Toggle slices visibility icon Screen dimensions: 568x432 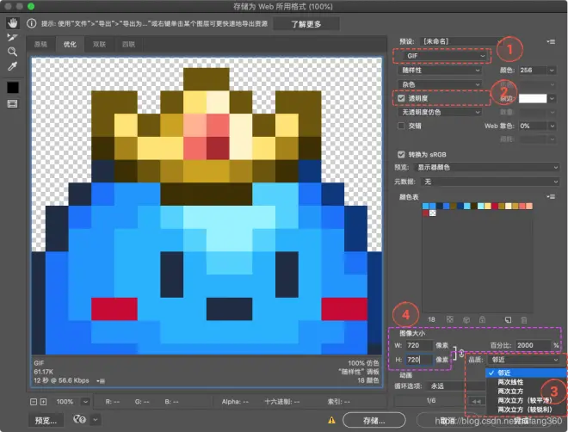(x=12, y=104)
